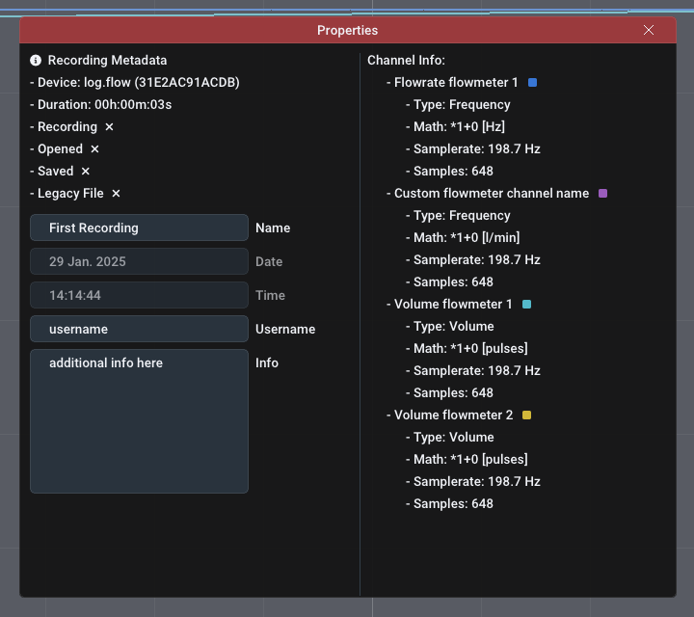Click the blue Flowrate flowmeter 1 swatch
The height and width of the screenshot is (617, 694).
532,83
